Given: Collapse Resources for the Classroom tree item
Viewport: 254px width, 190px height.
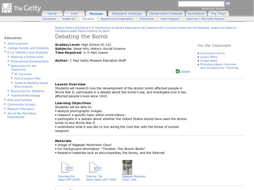Looking at the screenshot, I should 9,66.
